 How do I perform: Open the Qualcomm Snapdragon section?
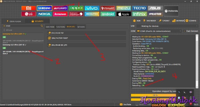(76, 14)
